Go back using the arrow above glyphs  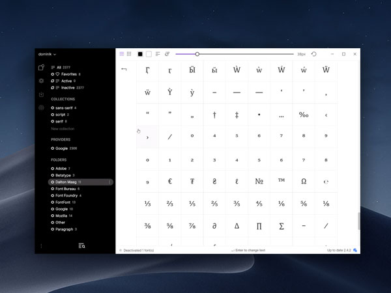[124, 69]
